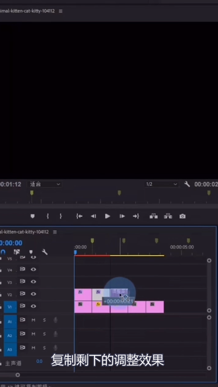Click the middle marker on Program Monitor scrubber
Screen dimensions: 218x387
tap(119, 193)
